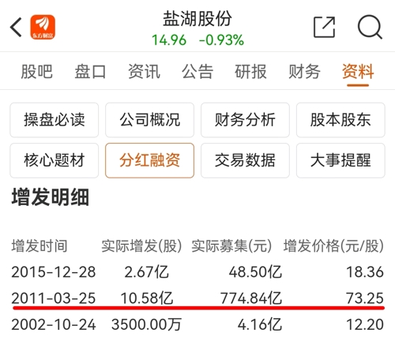Open the 公司概况 section
The width and height of the screenshot is (395, 363).
click(150, 120)
